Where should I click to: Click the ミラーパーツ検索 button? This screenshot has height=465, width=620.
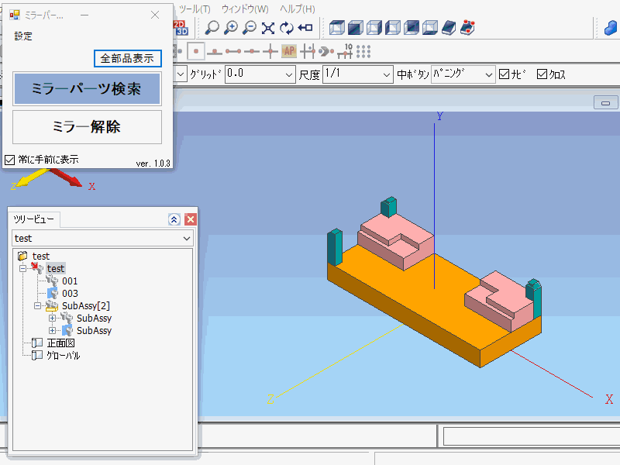[87, 89]
